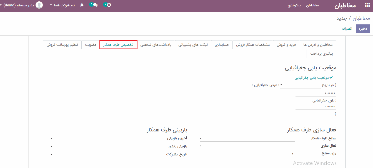Click the checkmark icon beside موقعیت یابی جغرافیایی
The height and width of the screenshot is (168, 373).
(331, 78)
